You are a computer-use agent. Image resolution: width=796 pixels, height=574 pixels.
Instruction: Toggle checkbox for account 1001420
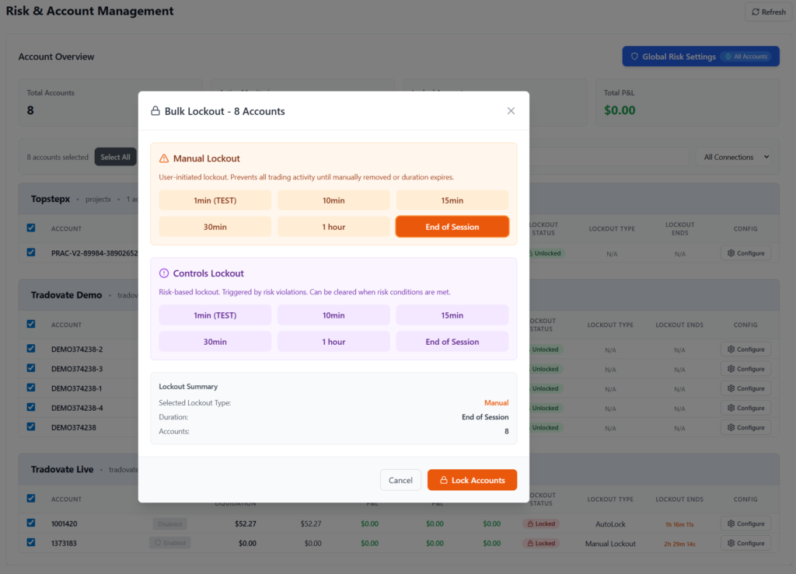click(x=31, y=524)
